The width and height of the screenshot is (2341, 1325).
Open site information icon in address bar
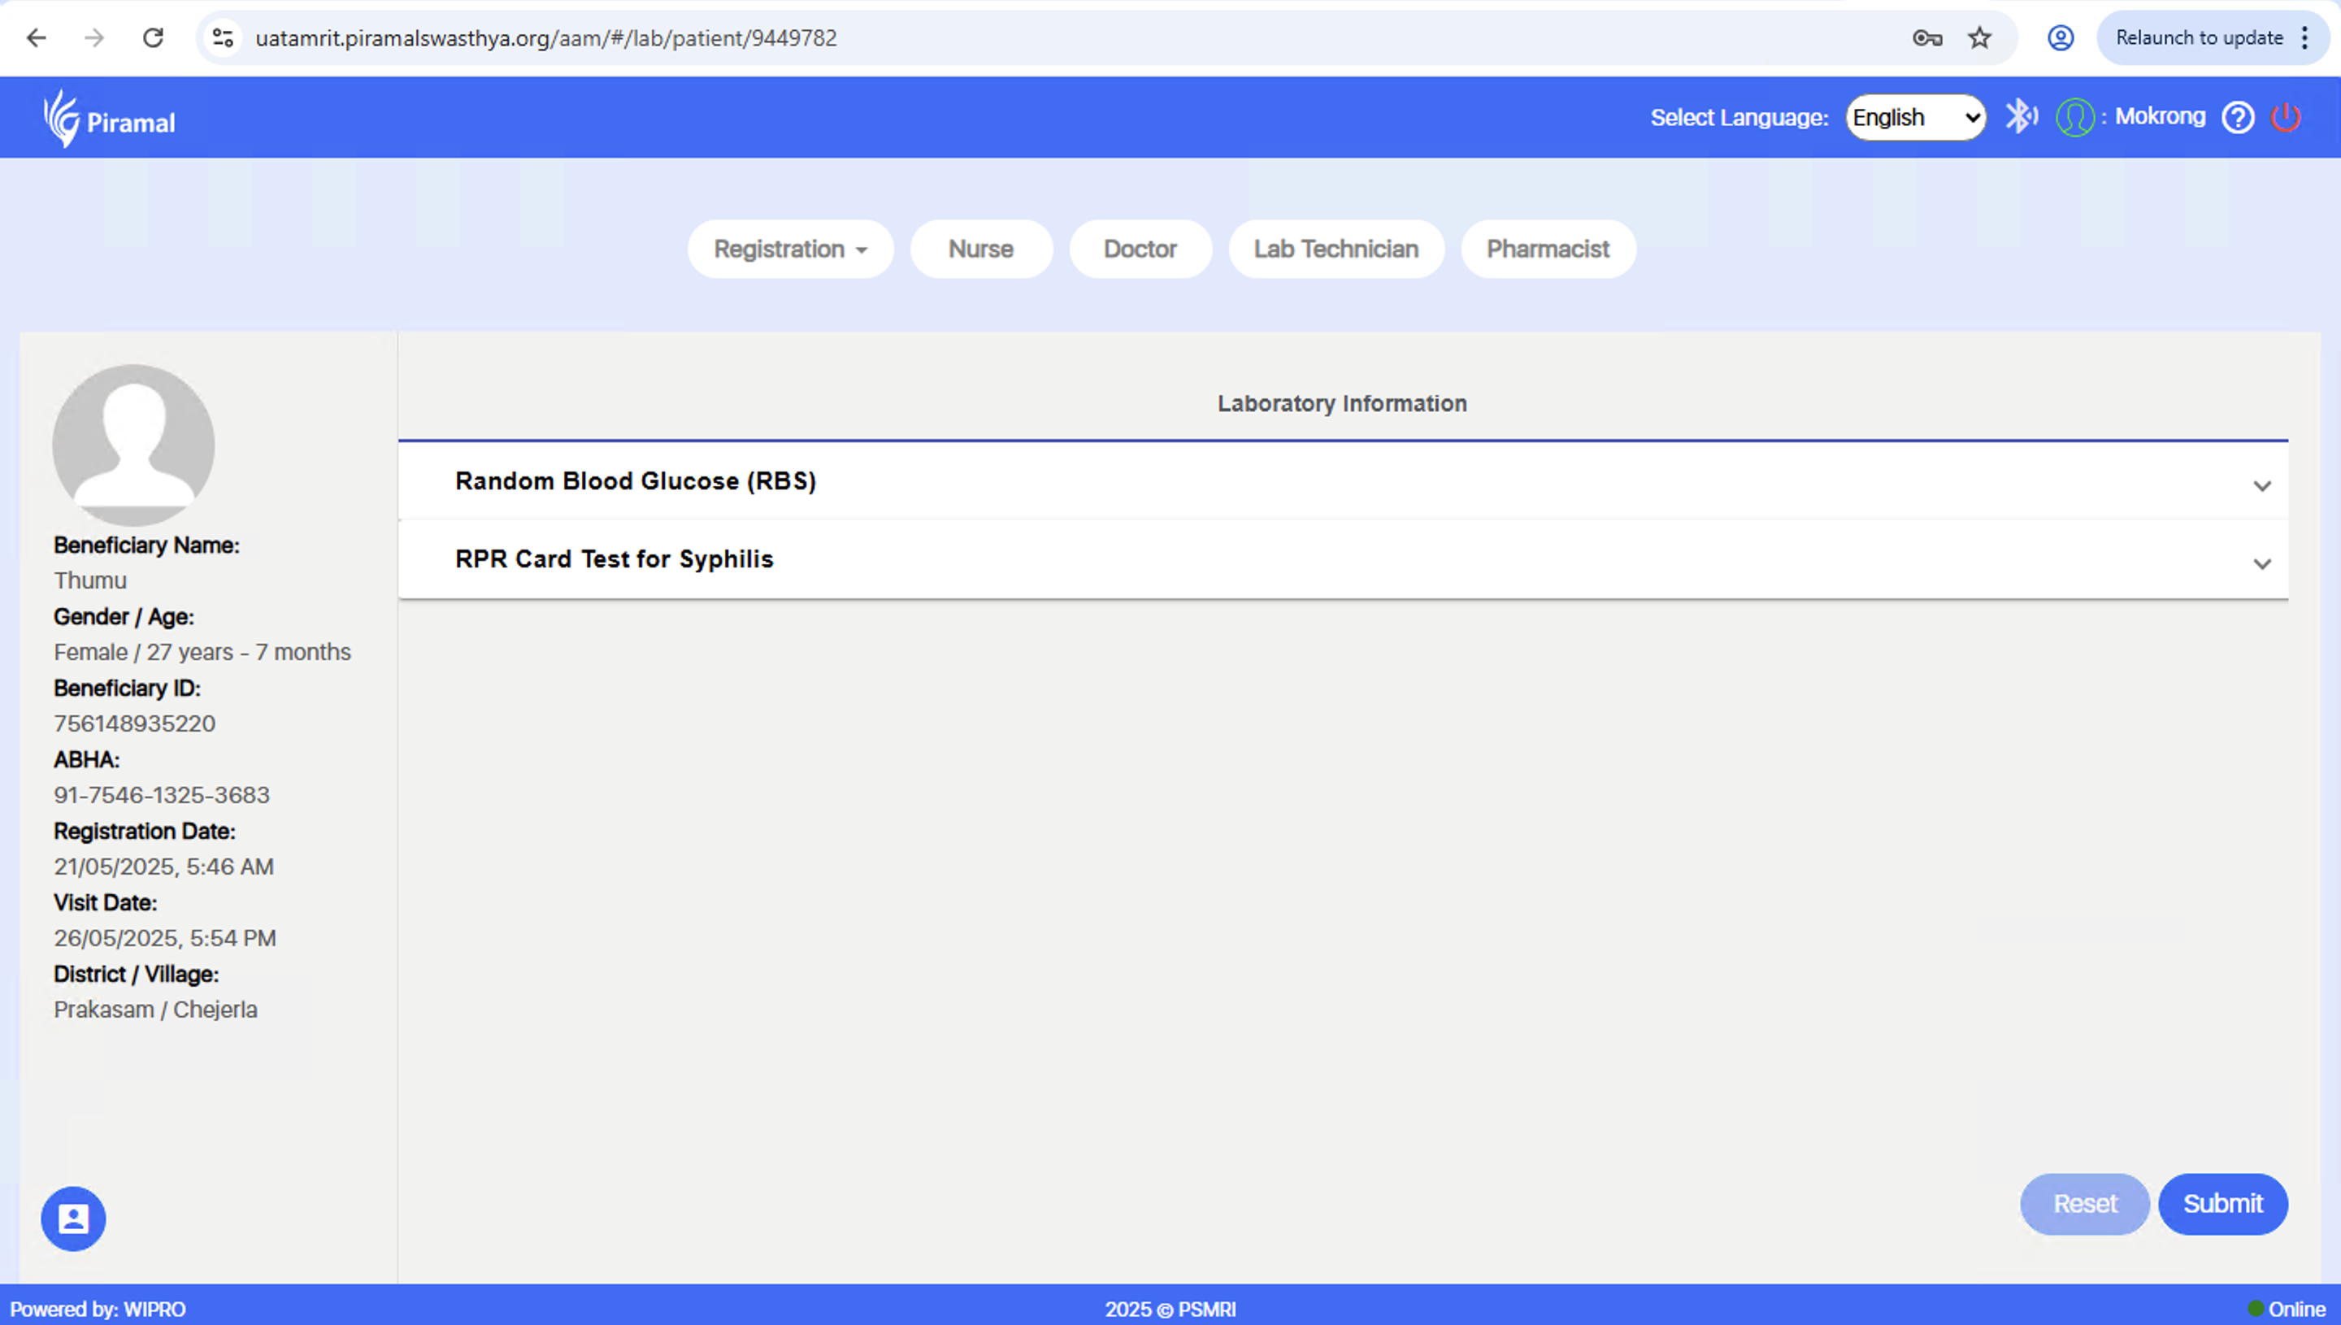click(223, 38)
